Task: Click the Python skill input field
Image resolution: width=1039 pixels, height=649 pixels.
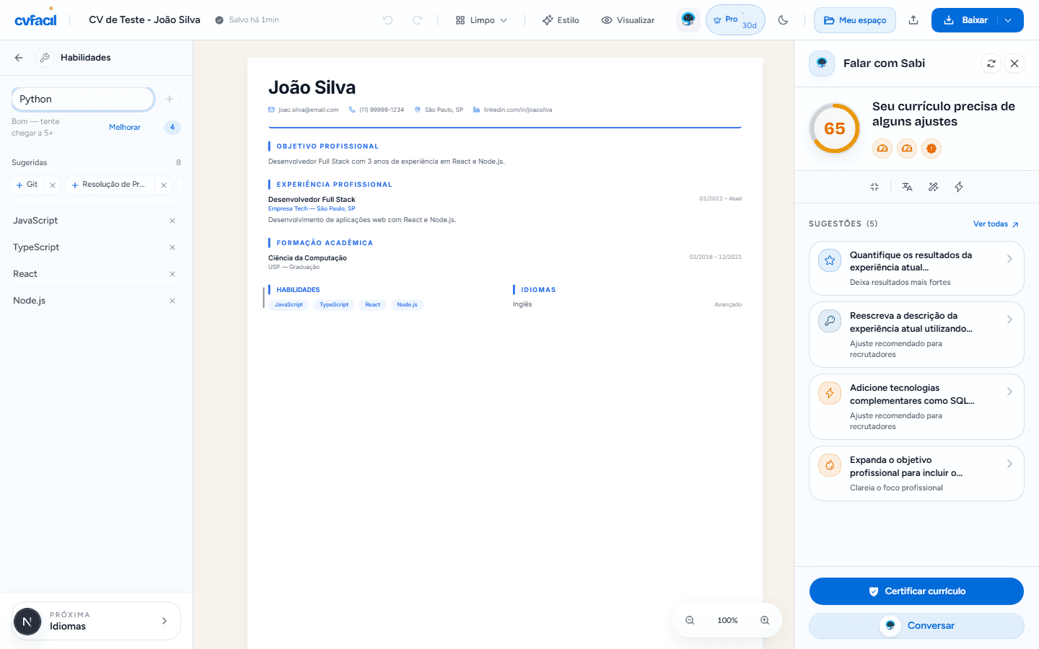Action: coord(83,99)
